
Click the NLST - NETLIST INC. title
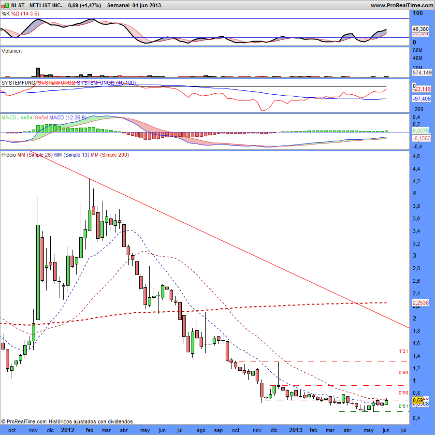(x=37, y=5)
